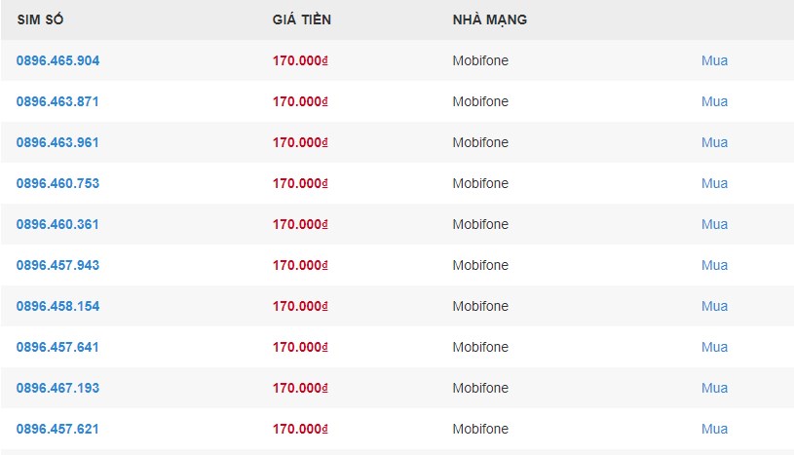Click Mua for SIM 0896.463.871
Screen dimensions: 794x455
tap(714, 102)
